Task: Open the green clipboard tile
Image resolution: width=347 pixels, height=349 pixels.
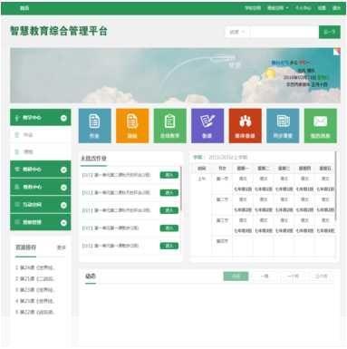Action: (x=169, y=126)
